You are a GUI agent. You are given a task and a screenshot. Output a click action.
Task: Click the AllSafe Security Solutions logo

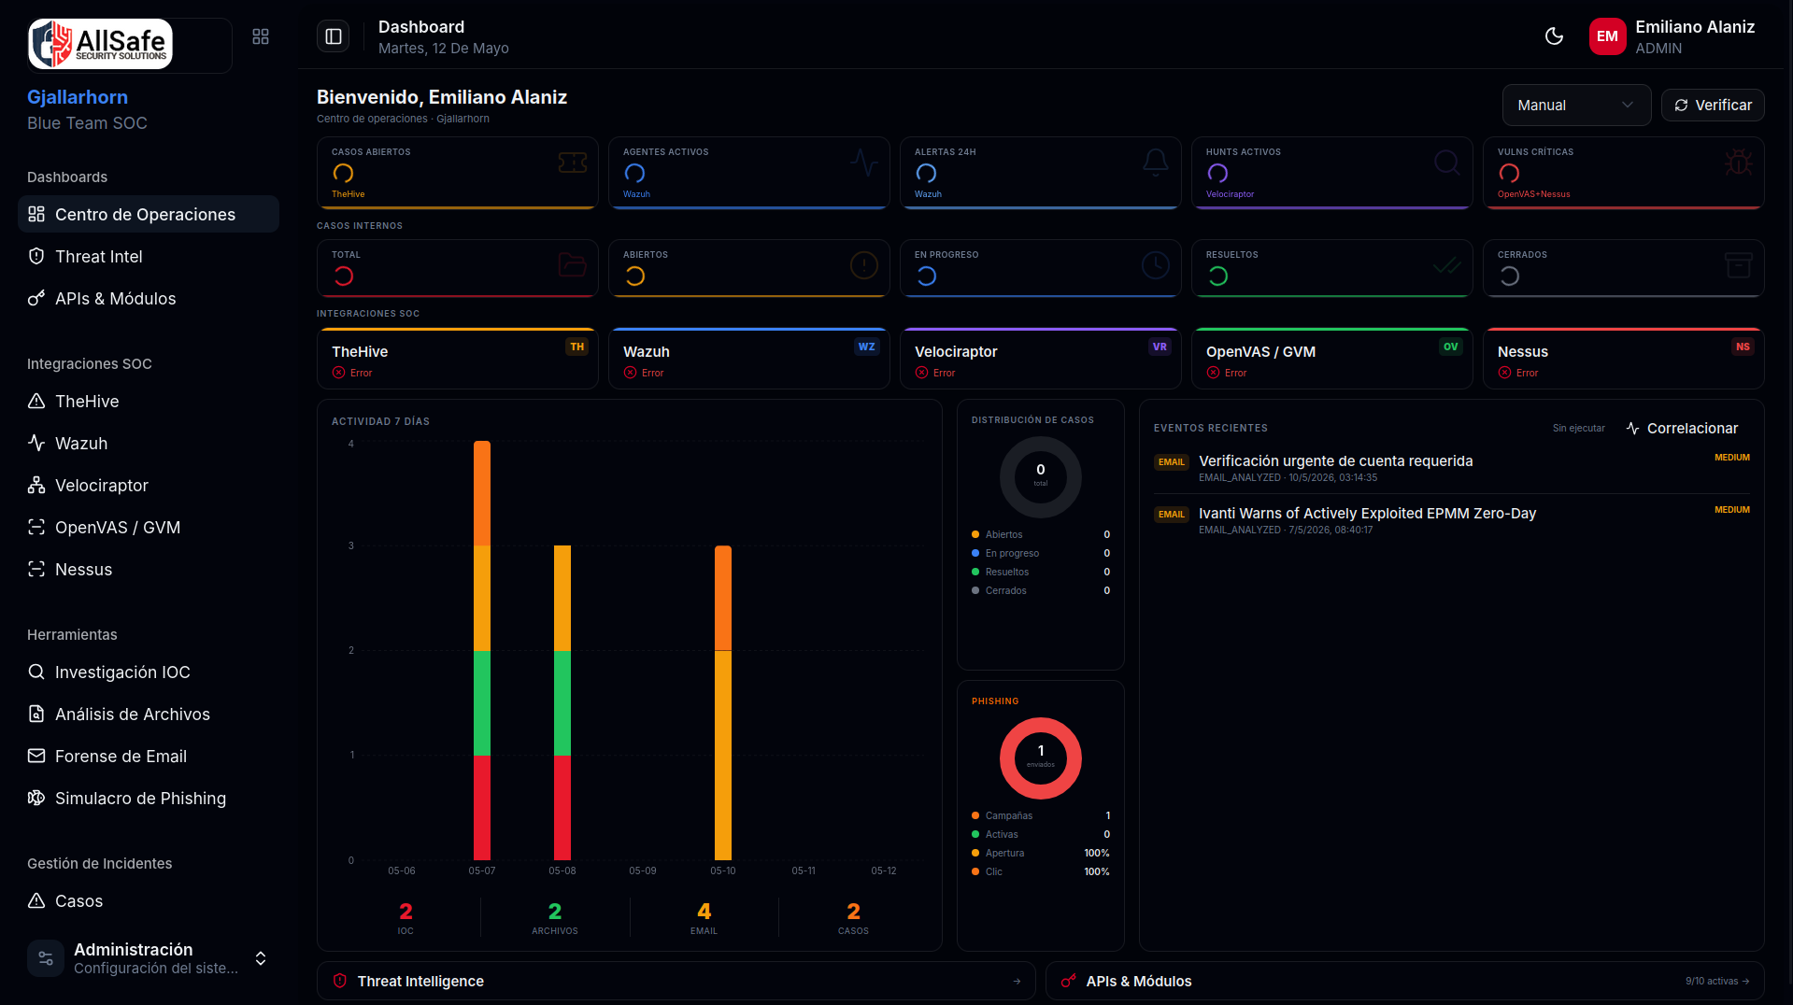(100, 44)
